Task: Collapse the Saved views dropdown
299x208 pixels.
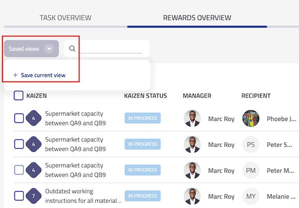Action: [x=49, y=49]
